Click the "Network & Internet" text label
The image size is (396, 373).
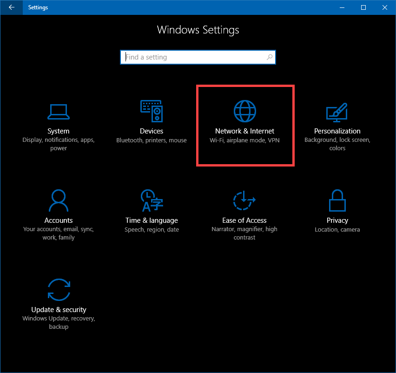click(244, 131)
